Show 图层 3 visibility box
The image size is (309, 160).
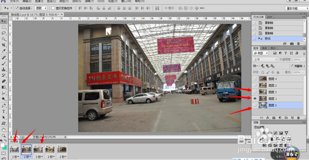[x=255, y=92]
